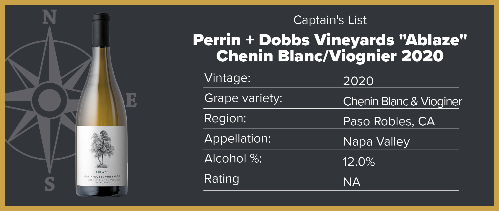Click the Rating label
Screen dimensions: 499x211
222,179
